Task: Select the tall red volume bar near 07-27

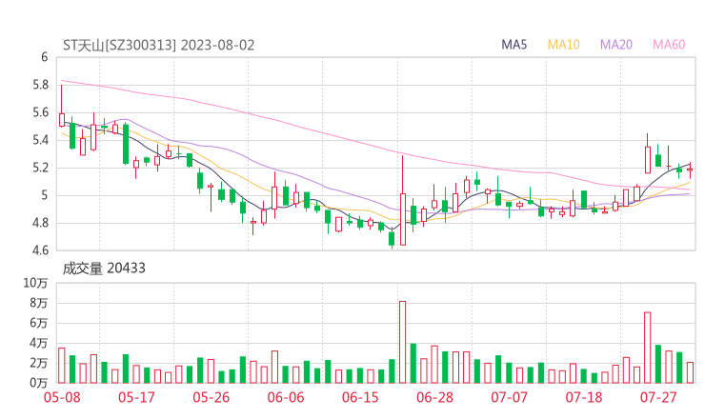Action: (x=648, y=348)
